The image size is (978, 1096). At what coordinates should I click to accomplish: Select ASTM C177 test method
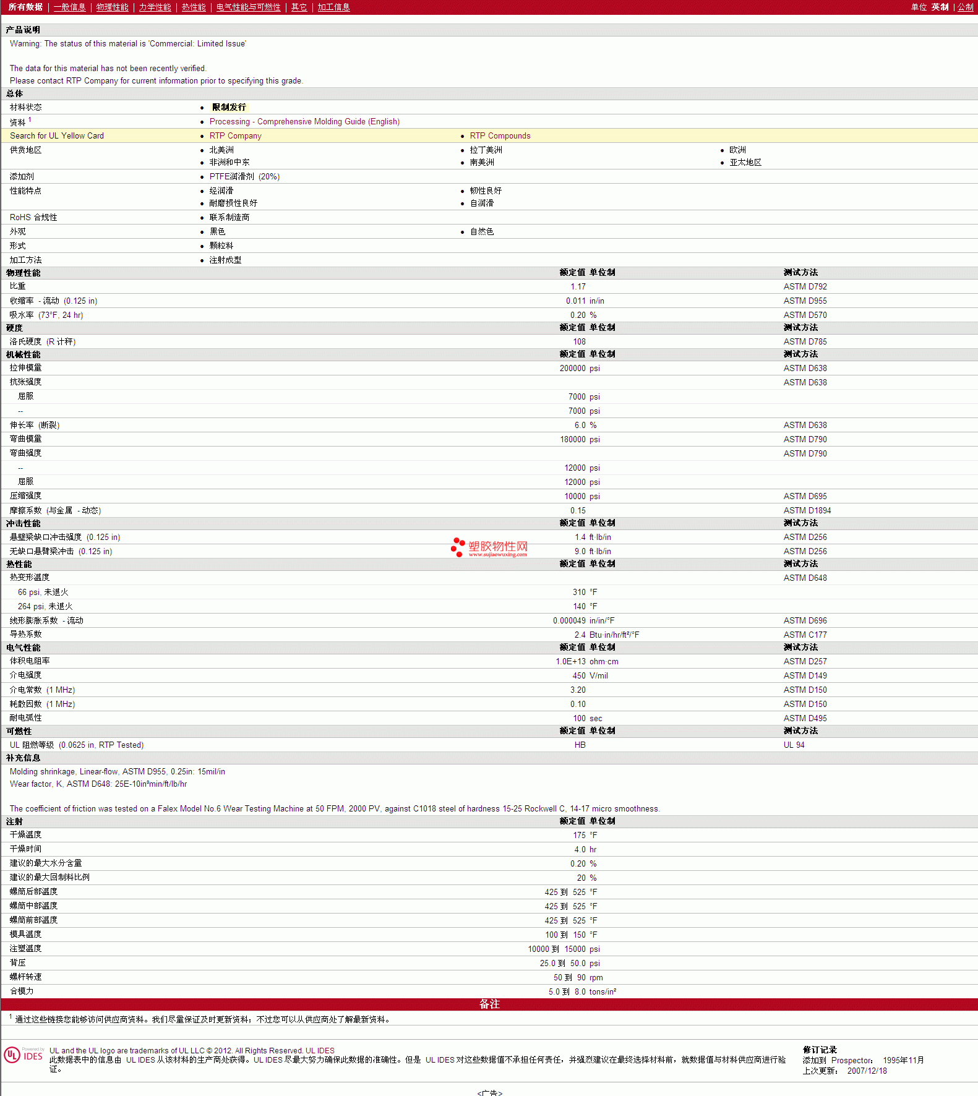pos(805,635)
